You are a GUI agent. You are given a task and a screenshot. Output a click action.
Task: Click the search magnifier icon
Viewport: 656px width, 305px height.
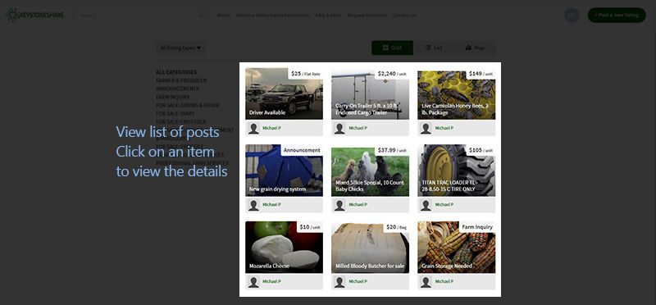click(201, 15)
